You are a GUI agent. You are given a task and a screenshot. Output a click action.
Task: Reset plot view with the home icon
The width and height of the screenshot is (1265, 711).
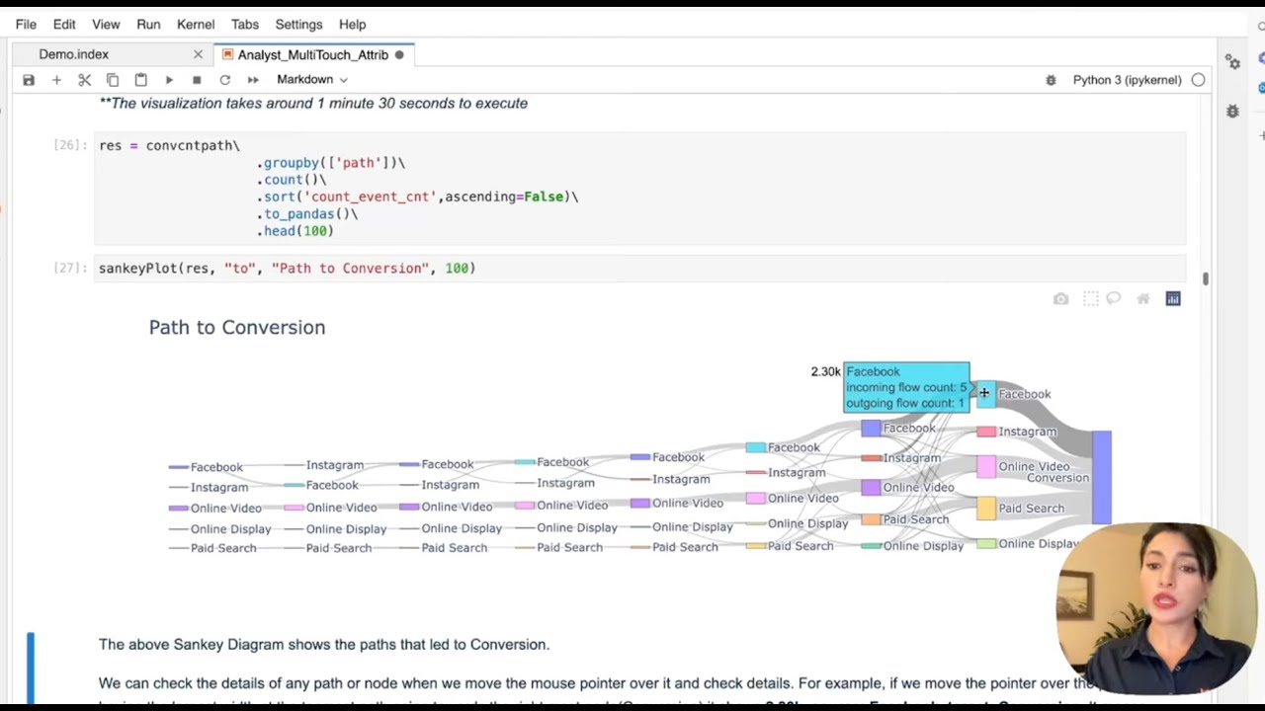click(x=1142, y=299)
